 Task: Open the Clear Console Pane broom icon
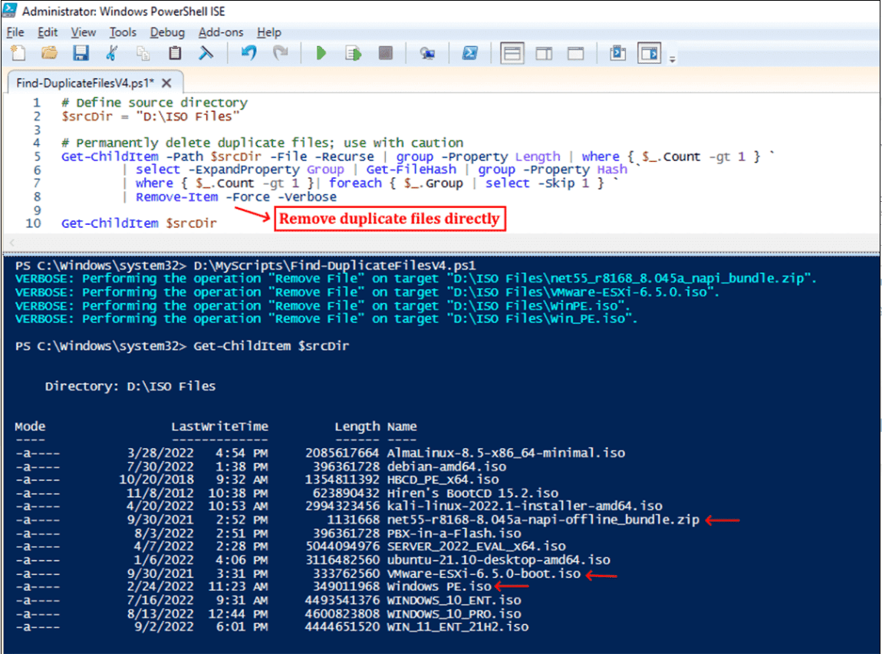(204, 53)
